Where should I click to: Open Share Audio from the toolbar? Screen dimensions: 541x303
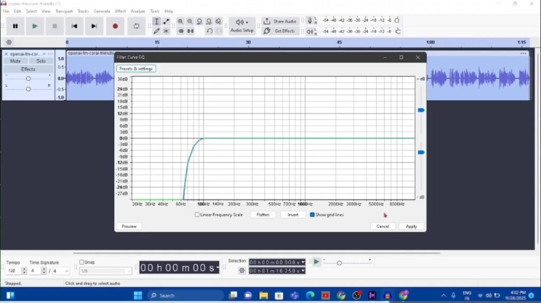[x=280, y=22]
